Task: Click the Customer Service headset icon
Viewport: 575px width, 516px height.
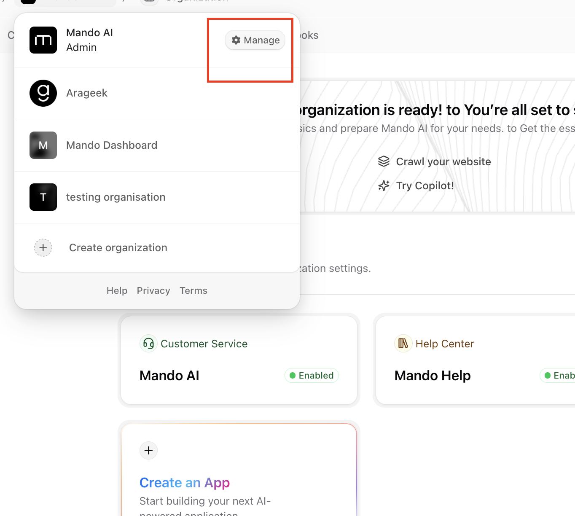Action: coord(148,344)
